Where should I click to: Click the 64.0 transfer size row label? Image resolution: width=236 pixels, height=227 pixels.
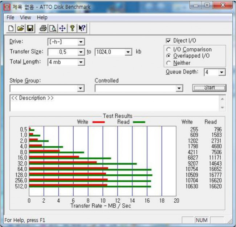coord(22,169)
